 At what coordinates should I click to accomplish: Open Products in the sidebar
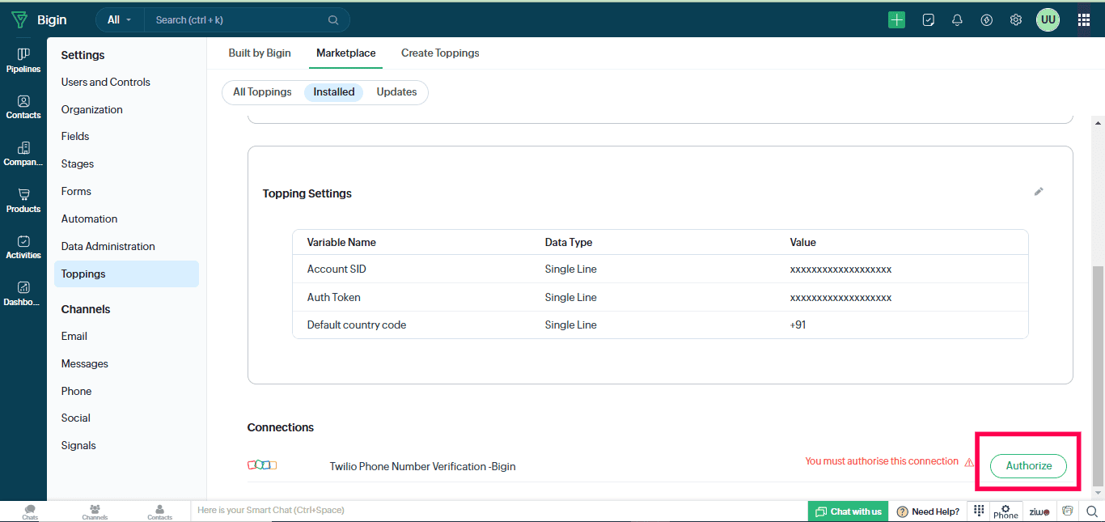tap(23, 201)
